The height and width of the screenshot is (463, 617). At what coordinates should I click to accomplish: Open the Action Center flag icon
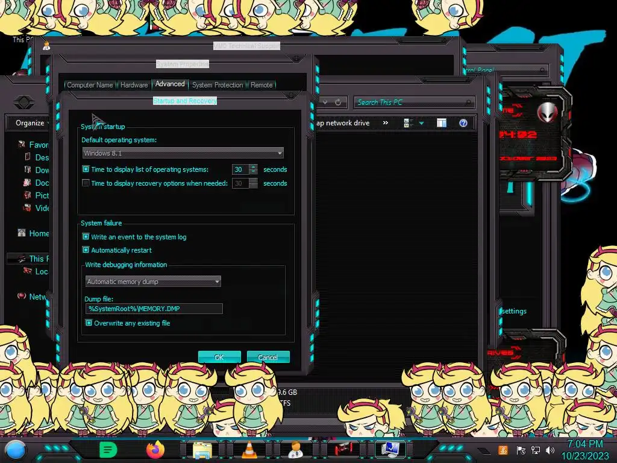tap(521, 450)
